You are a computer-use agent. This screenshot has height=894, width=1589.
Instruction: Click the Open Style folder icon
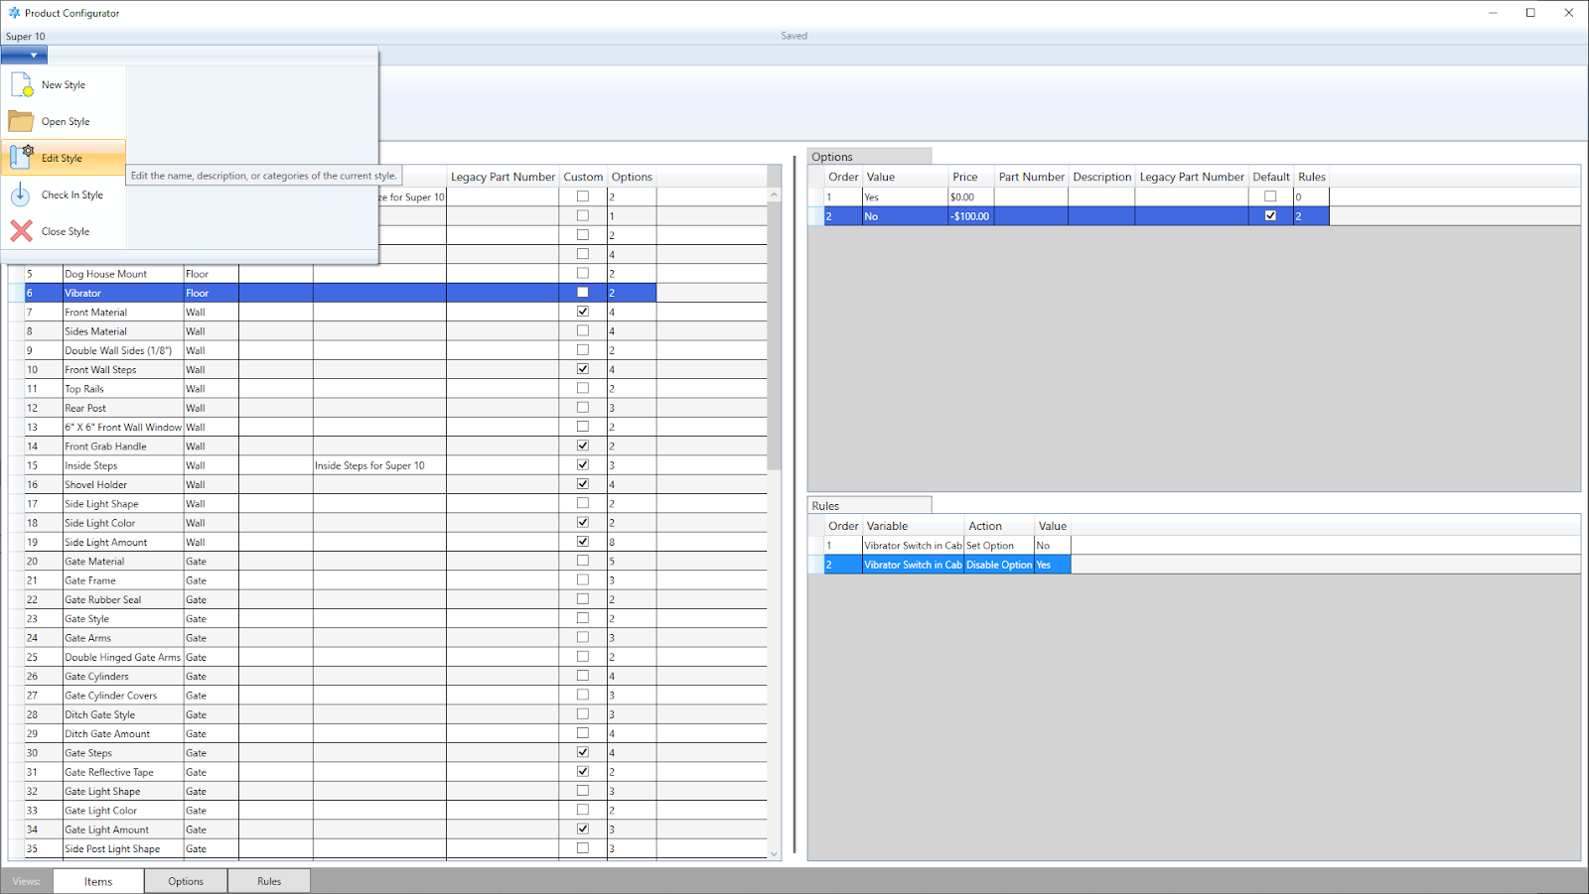click(x=21, y=122)
